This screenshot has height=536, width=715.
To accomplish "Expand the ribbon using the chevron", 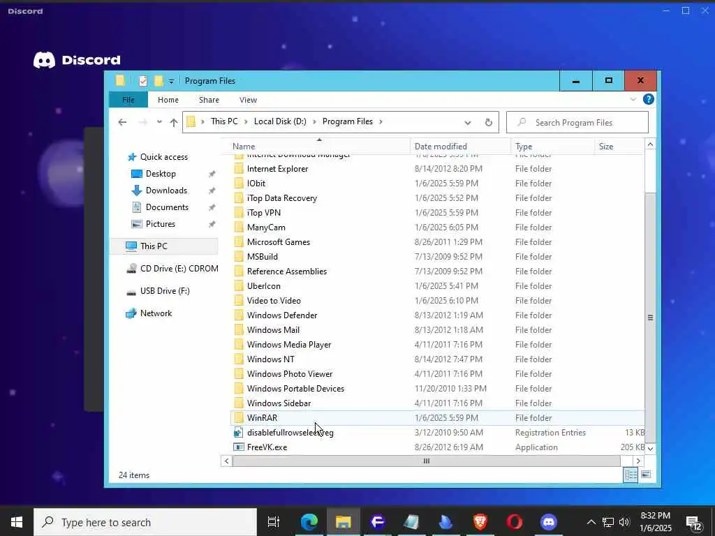I will (633, 99).
